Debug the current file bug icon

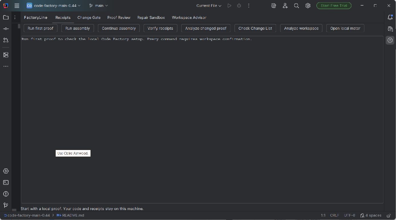239,6
